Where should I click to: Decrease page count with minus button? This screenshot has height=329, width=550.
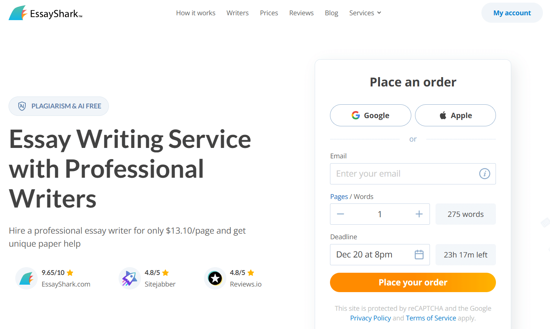(x=340, y=214)
